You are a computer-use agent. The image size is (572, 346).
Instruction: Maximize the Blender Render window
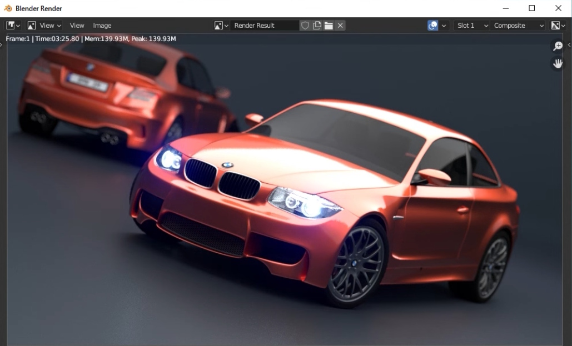[532, 8]
